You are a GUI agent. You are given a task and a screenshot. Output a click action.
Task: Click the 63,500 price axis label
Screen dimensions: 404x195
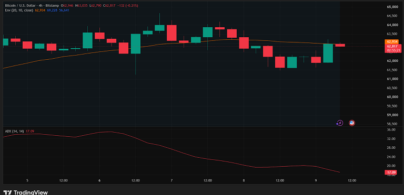[x=392, y=34]
